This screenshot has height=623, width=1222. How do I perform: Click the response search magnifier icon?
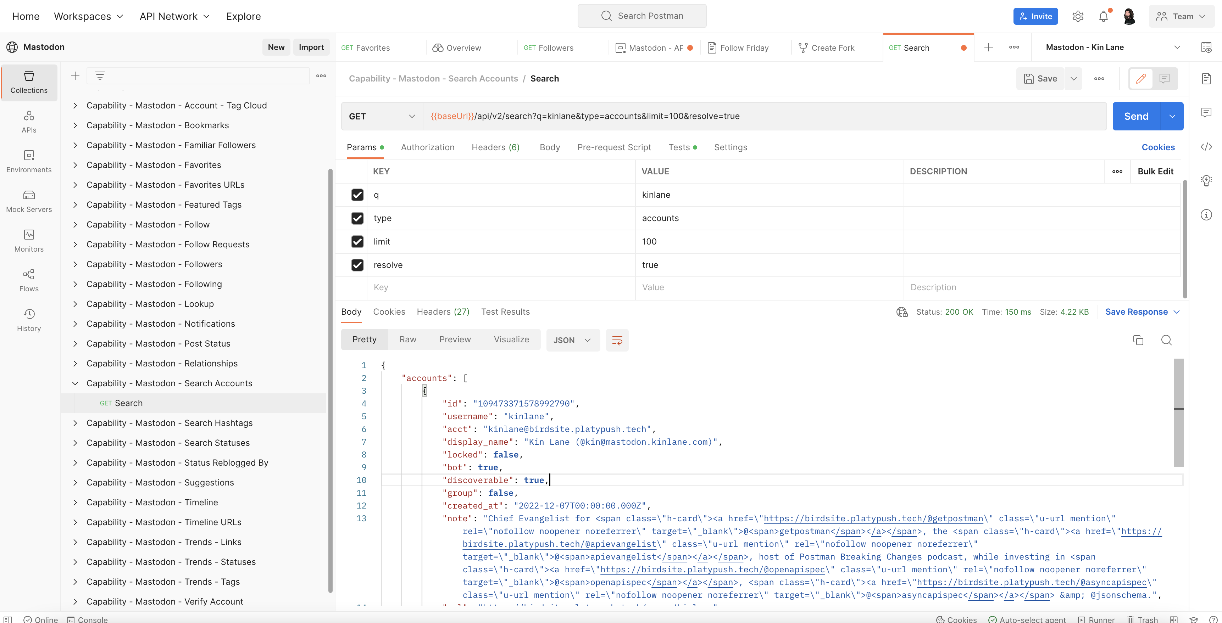(x=1166, y=340)
